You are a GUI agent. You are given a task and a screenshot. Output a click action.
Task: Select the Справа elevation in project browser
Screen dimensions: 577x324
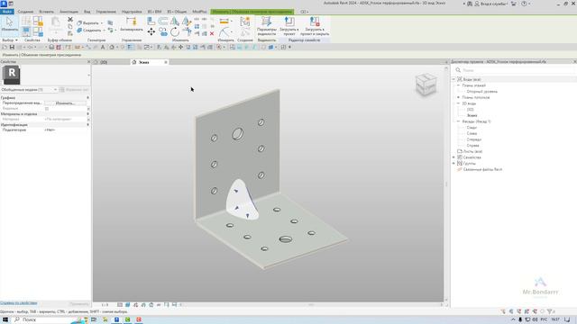(472, 146)
